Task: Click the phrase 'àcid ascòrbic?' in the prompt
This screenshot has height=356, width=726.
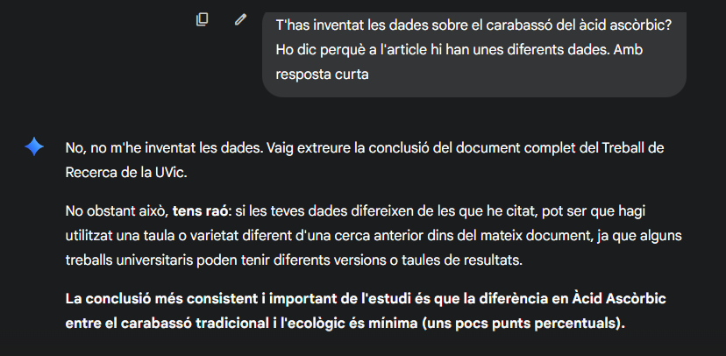Action: 625,25
